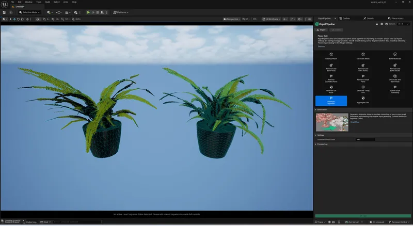
Task: Click the Read More link
Action: click(x=355, y=122)
